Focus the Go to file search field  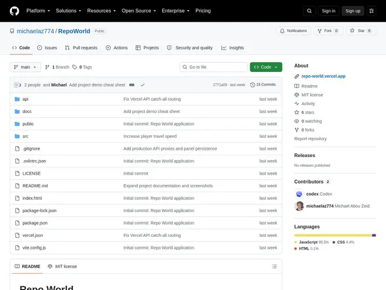click(x=214, y=67)
